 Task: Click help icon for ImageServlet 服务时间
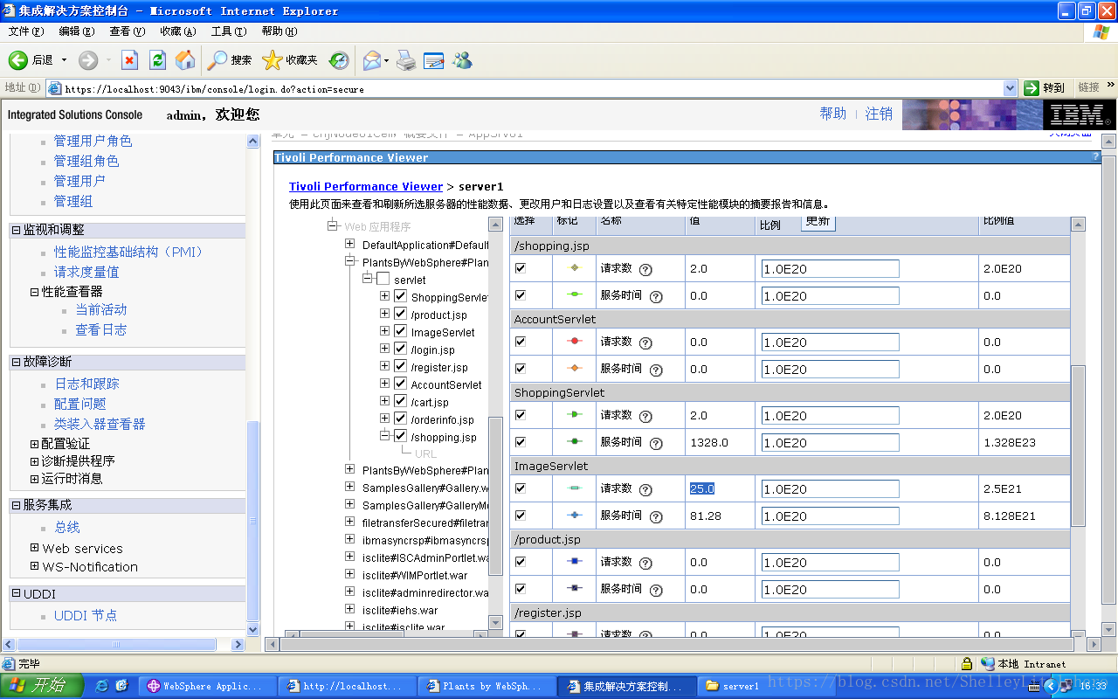click(x=656, y=517)
